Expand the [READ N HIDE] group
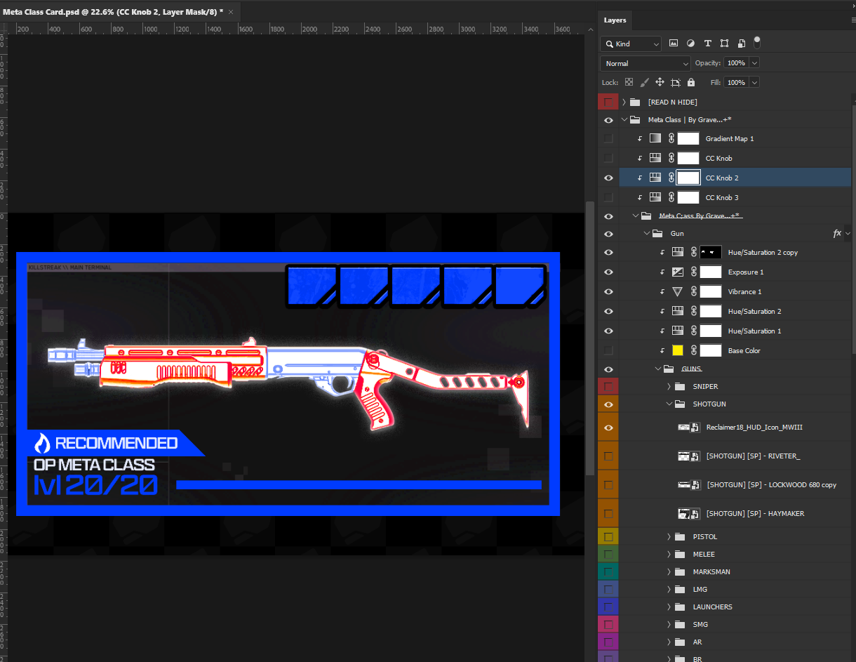856x662 pixels. pos(624,102)
